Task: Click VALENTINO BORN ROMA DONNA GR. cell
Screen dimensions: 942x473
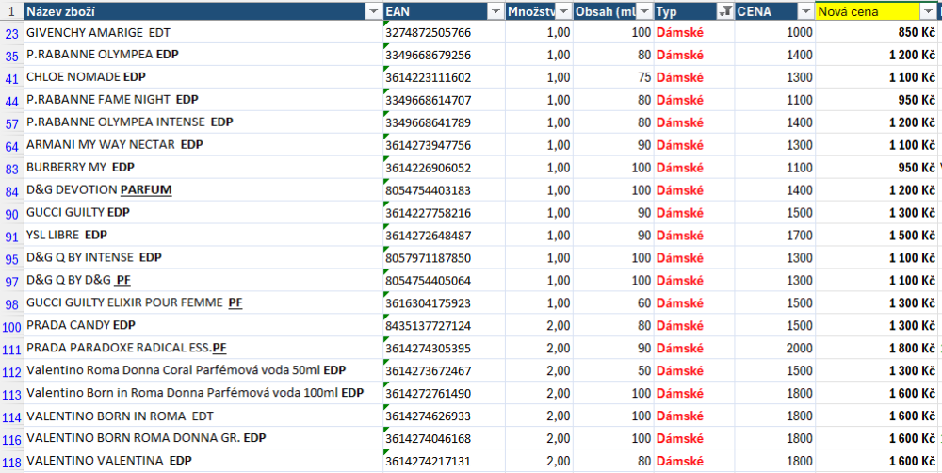Action: point(203,438)
